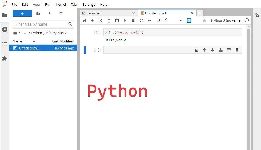Open the Run menu
The height and width of the screenshot is (150, 261).
pyautogui.click(x=48, y=4)
